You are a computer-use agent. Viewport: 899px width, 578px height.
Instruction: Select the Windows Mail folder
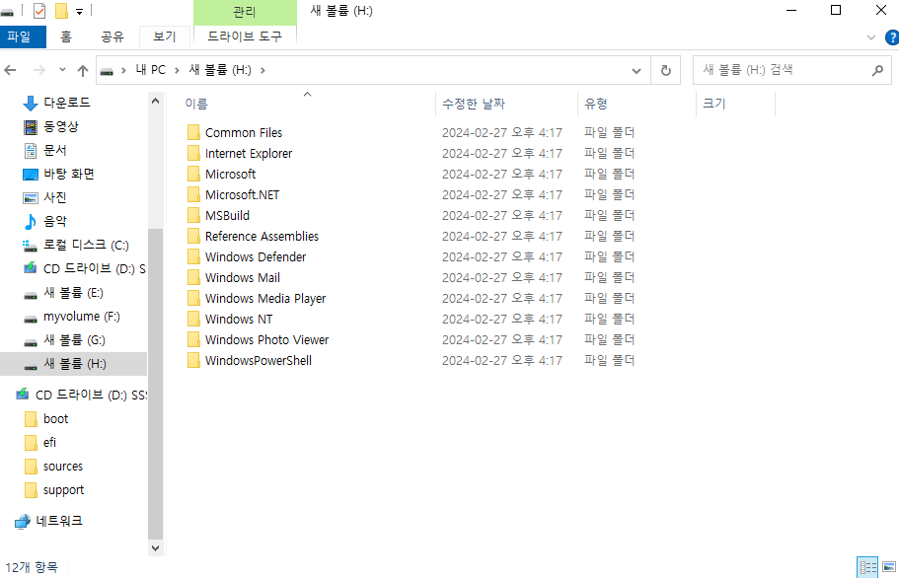243,278
